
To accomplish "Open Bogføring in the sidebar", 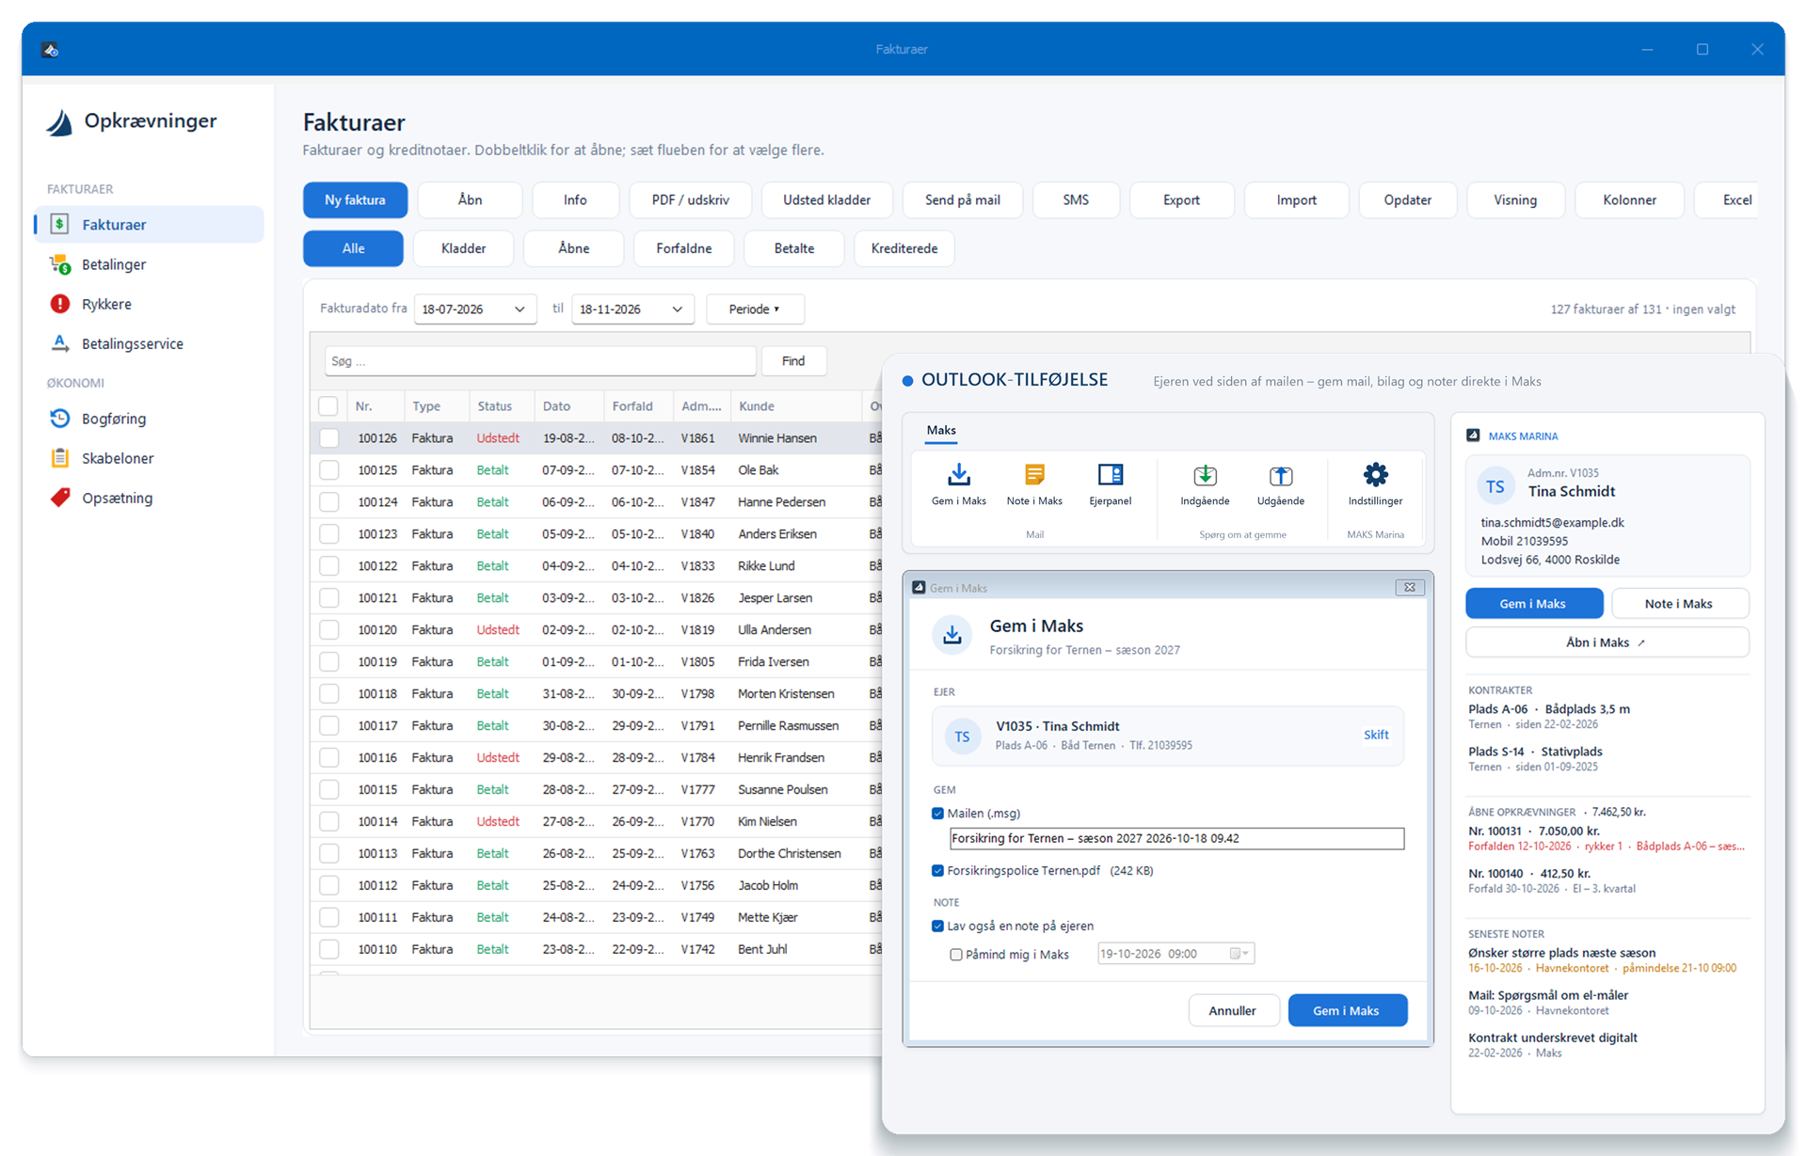I will tap(149, 419).
